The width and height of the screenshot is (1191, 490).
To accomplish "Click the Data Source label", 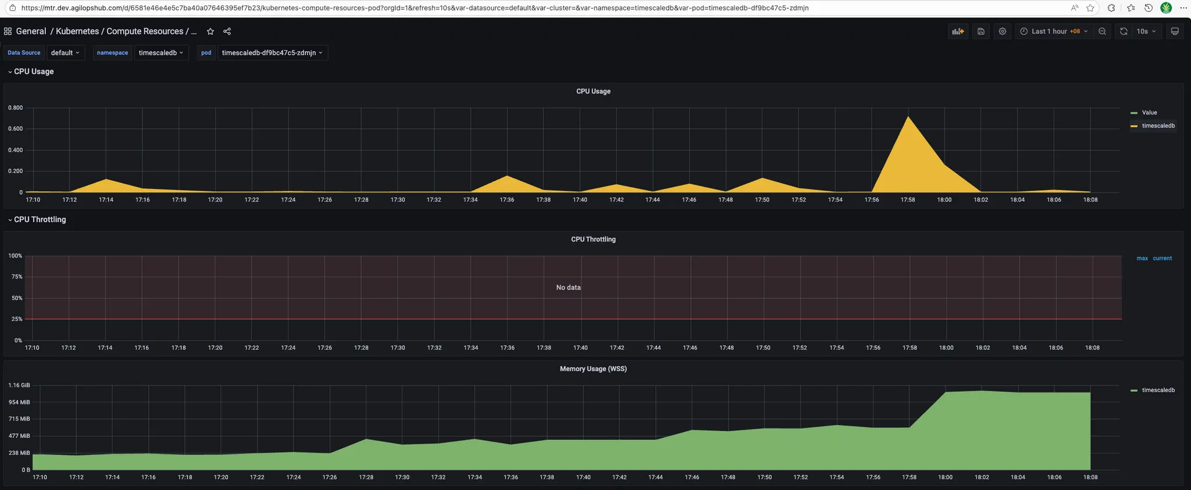I will (24, 53).
